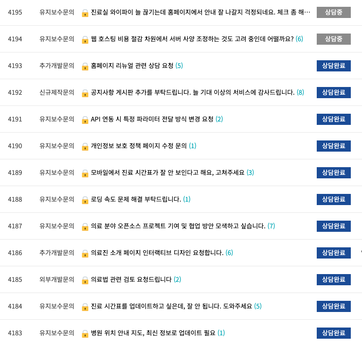
Task: Click the lock icon on post 4185
Action: [x=85, y=280]
